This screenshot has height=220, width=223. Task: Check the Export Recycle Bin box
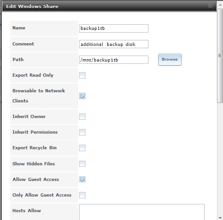tap(82, 148)
